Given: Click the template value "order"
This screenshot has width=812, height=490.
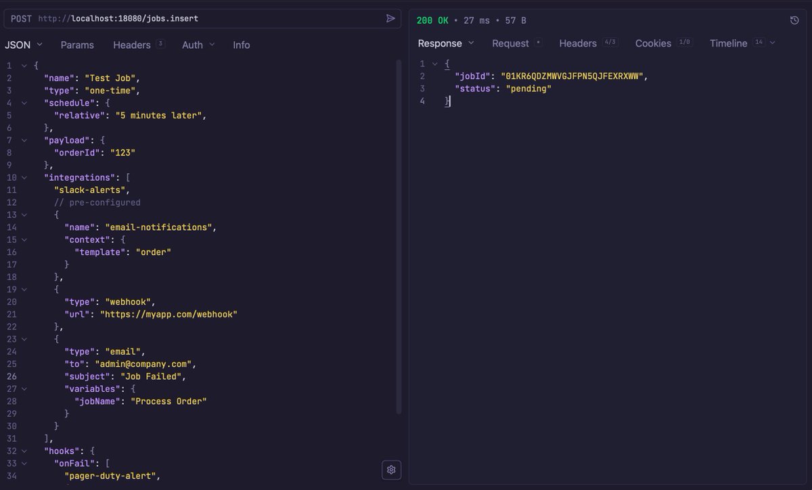Looking at the screenshot, I should (154, 252).
